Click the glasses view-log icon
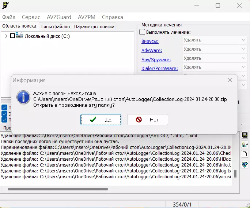Image resolution: width=250 pixels, height=208 pixels. click(x=245, y=145)
